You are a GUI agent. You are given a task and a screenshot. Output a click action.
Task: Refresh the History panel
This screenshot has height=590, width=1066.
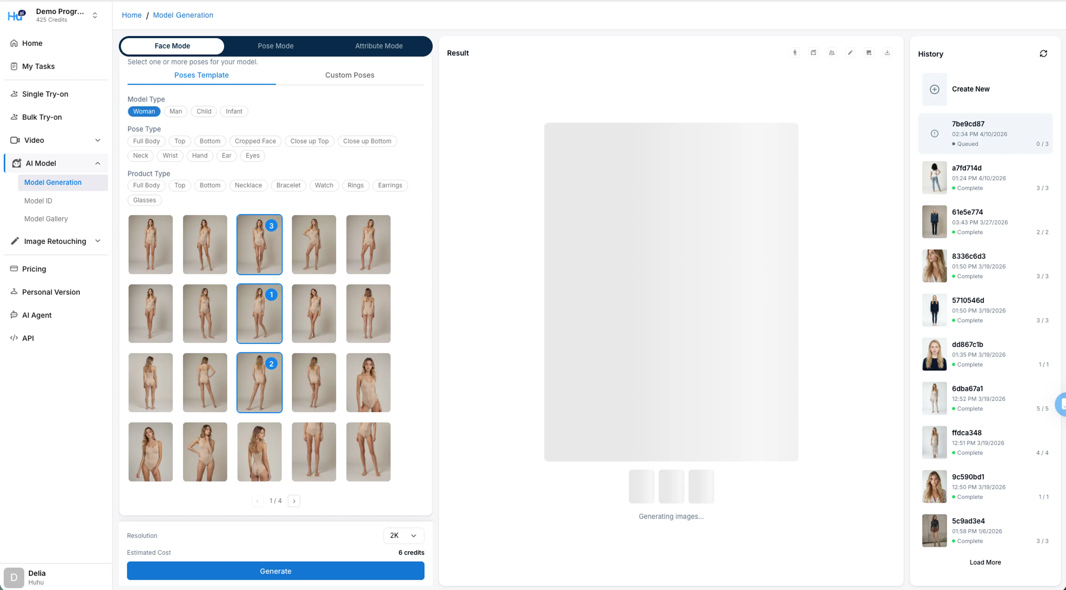tap(1043, 54)
